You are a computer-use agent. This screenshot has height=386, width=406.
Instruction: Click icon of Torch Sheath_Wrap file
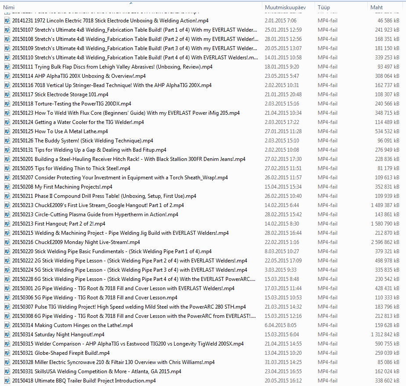[7, 178]
